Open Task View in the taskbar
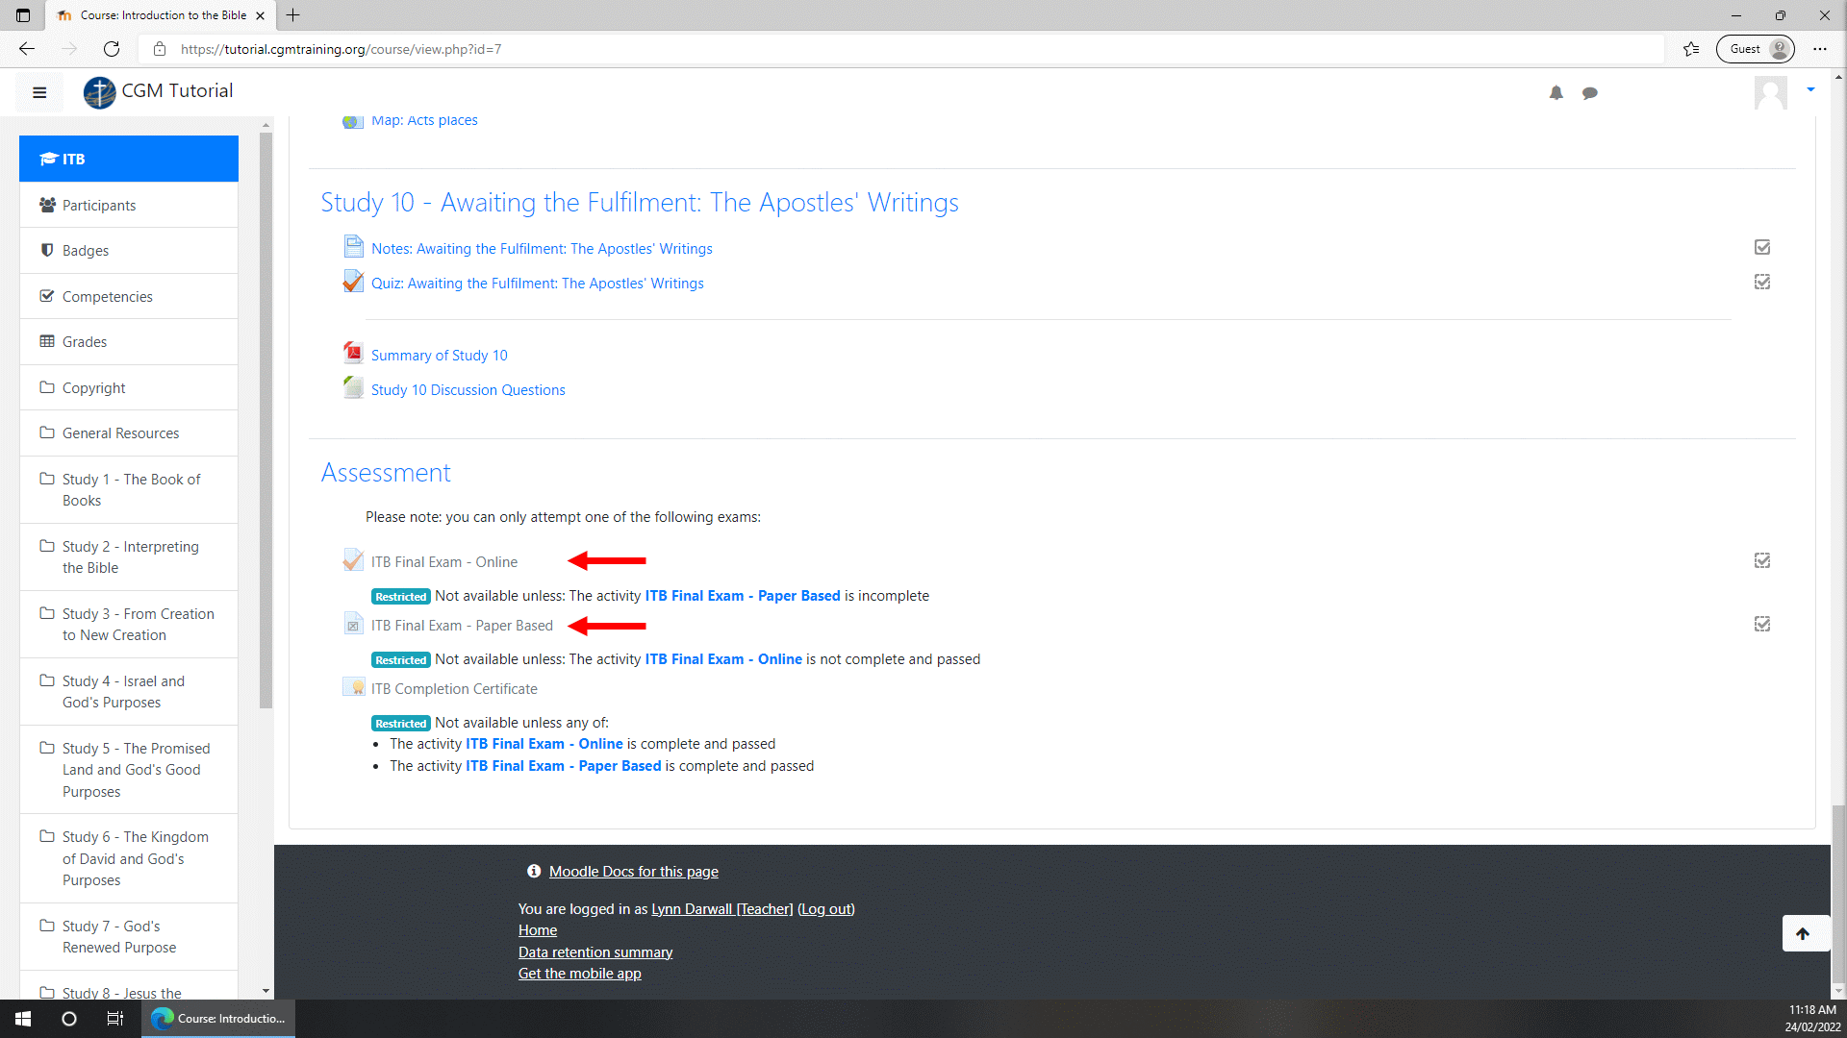 [114, 1019]
